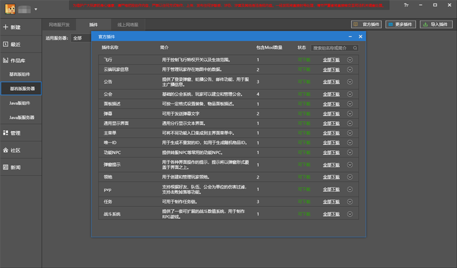Expand the 飞行 plugin row details

click(350, 59)
